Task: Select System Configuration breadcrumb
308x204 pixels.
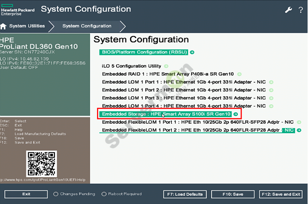Action: pos(87,26)
